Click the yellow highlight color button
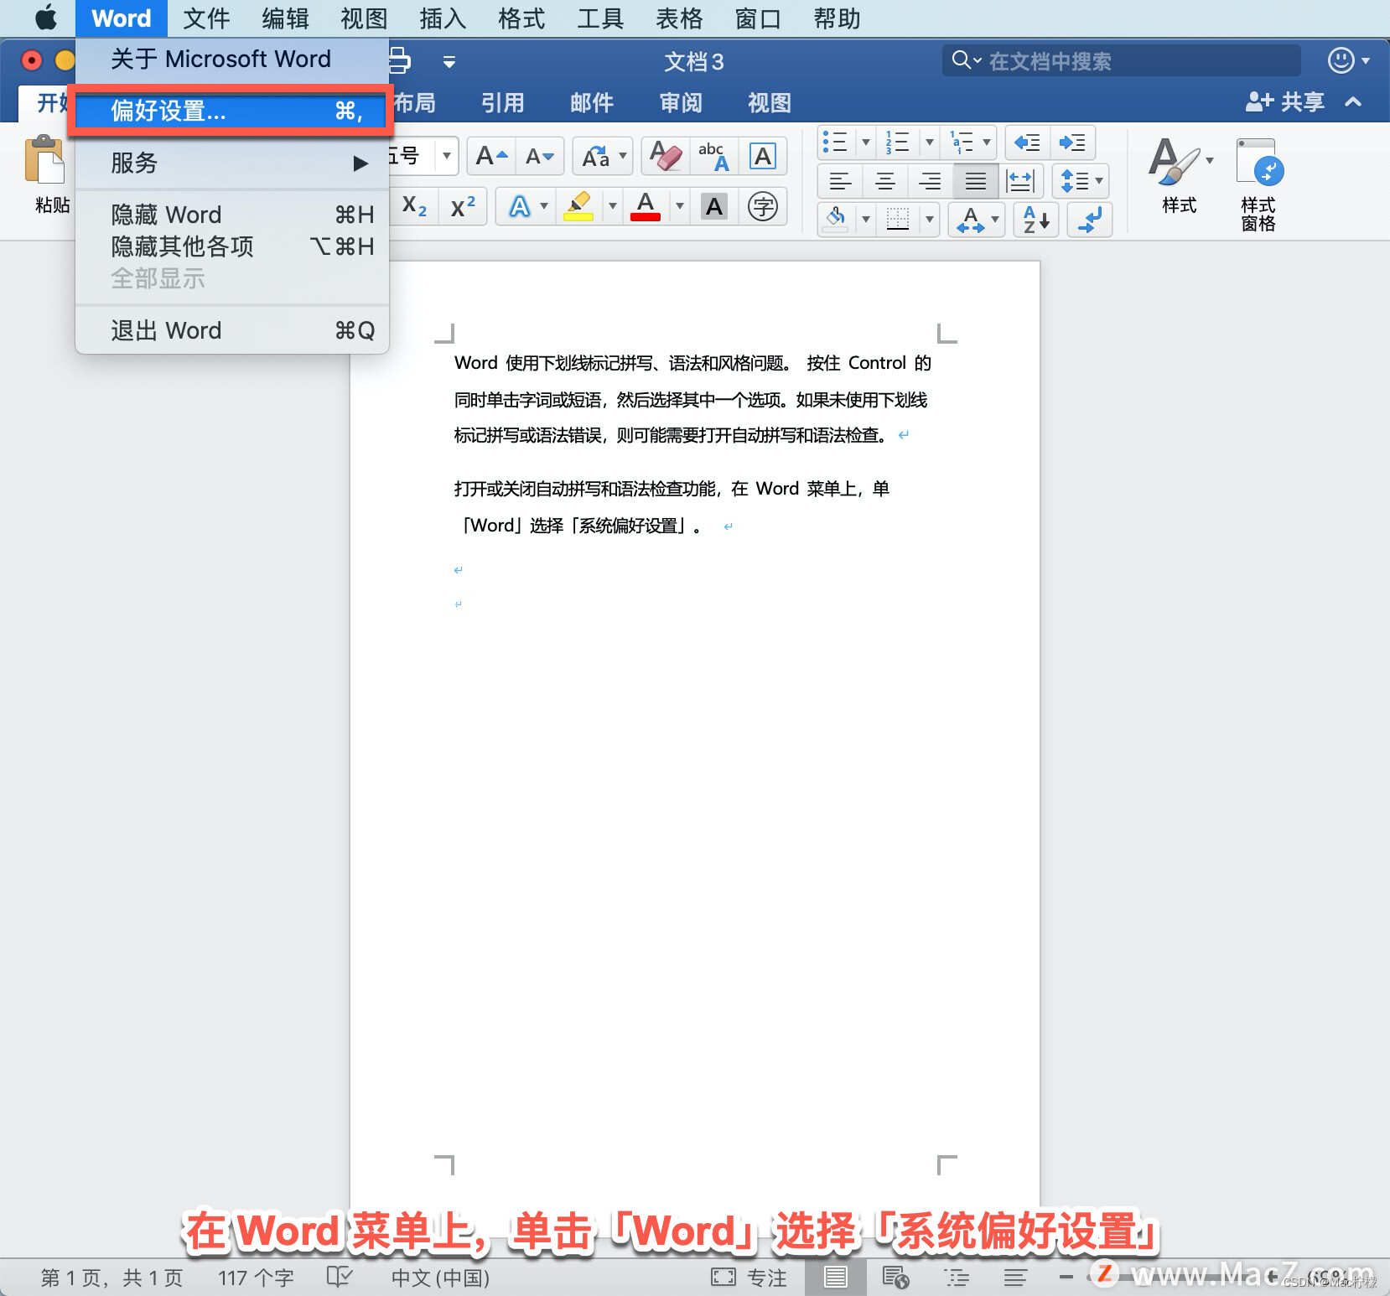The height and width of the screenshot is (1296, 1390). point(578,206)
